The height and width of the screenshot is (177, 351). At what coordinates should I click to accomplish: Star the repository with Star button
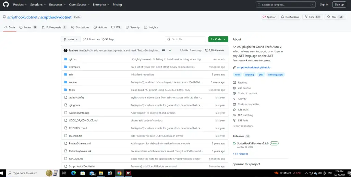[335, 17]
